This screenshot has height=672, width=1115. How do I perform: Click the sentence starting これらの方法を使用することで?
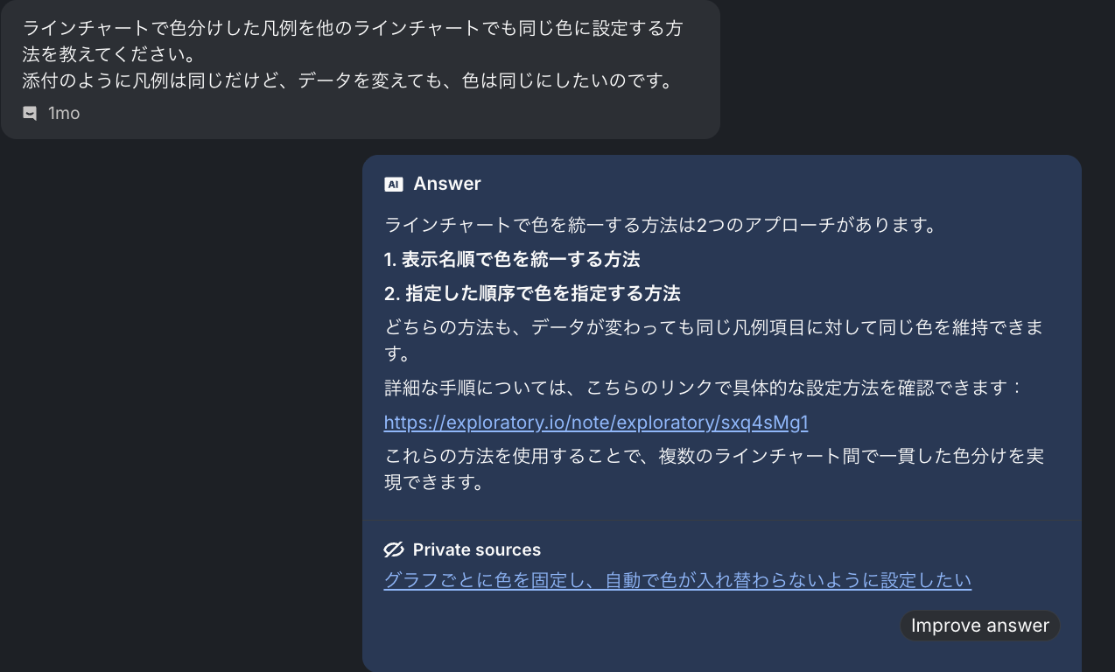[x=714, y=456]
